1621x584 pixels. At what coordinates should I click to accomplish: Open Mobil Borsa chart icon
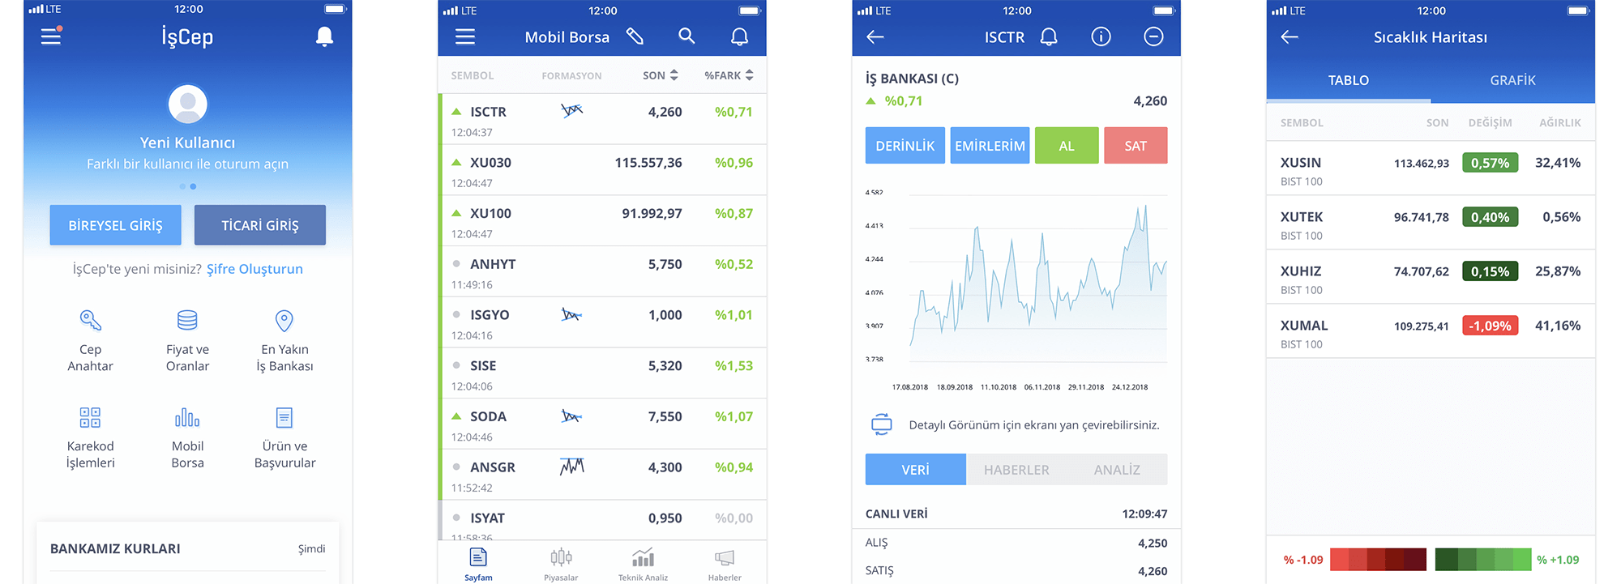(187, 417)
